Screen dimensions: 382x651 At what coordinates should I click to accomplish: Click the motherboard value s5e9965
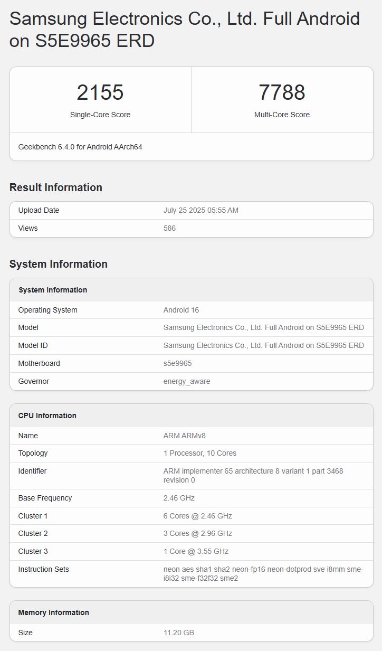pyautogui.click(x=177, y=363)
